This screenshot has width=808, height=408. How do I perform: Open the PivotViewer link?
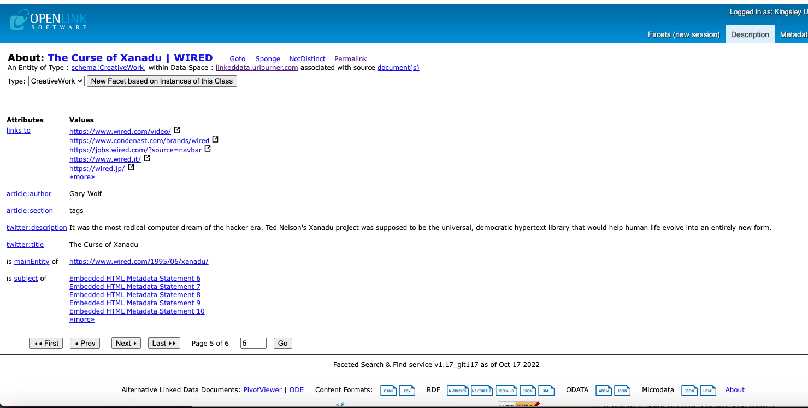click(263, 390)
